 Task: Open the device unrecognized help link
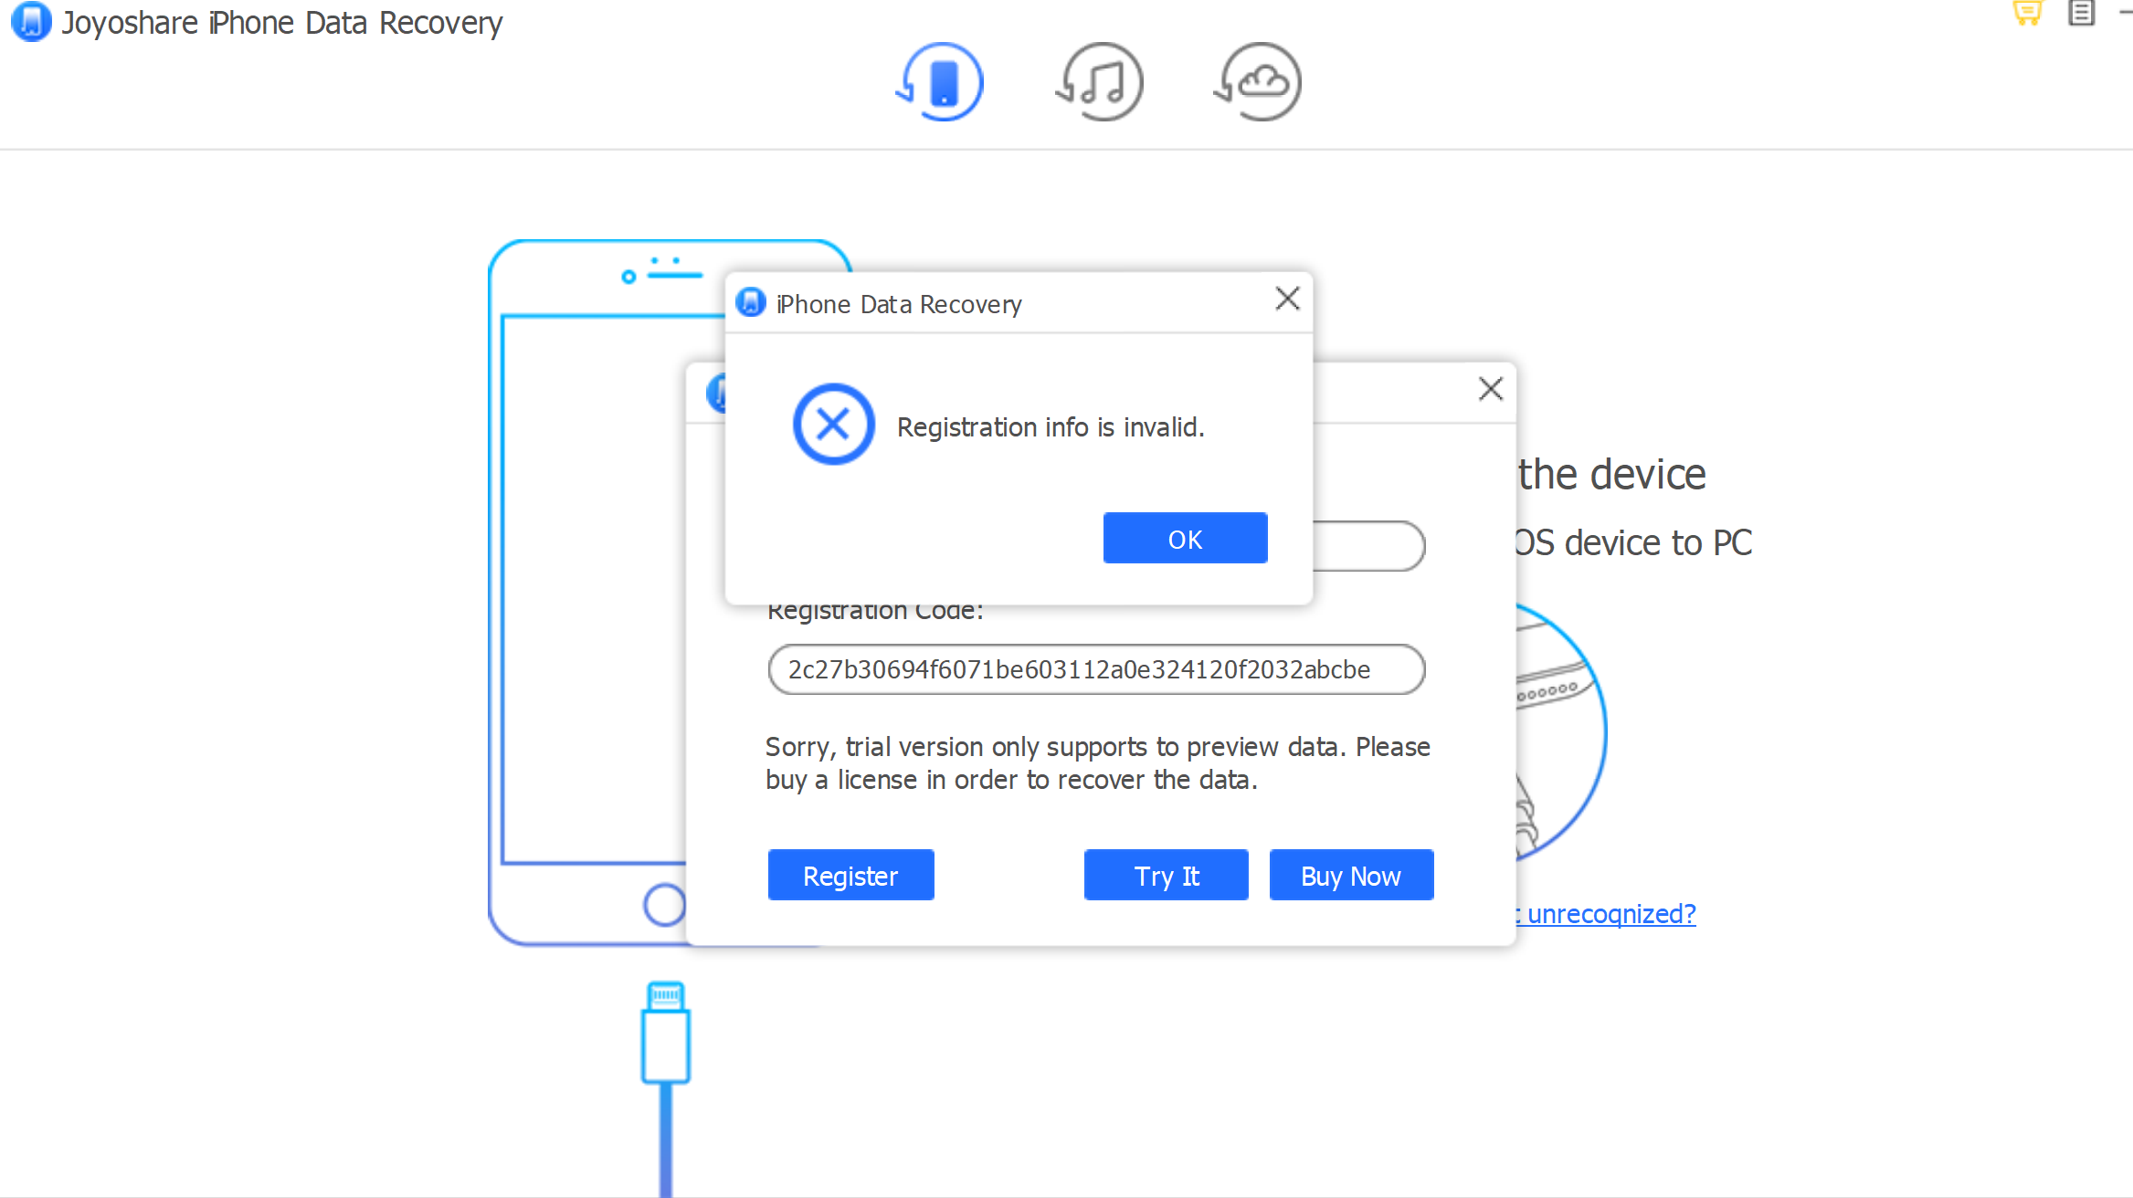tap(1606, 914)
